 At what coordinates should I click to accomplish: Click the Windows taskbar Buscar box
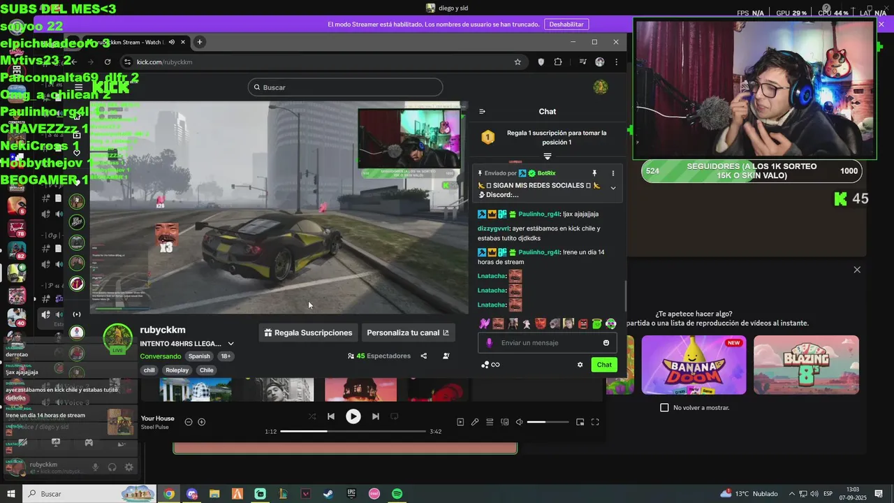pos(89,494)
